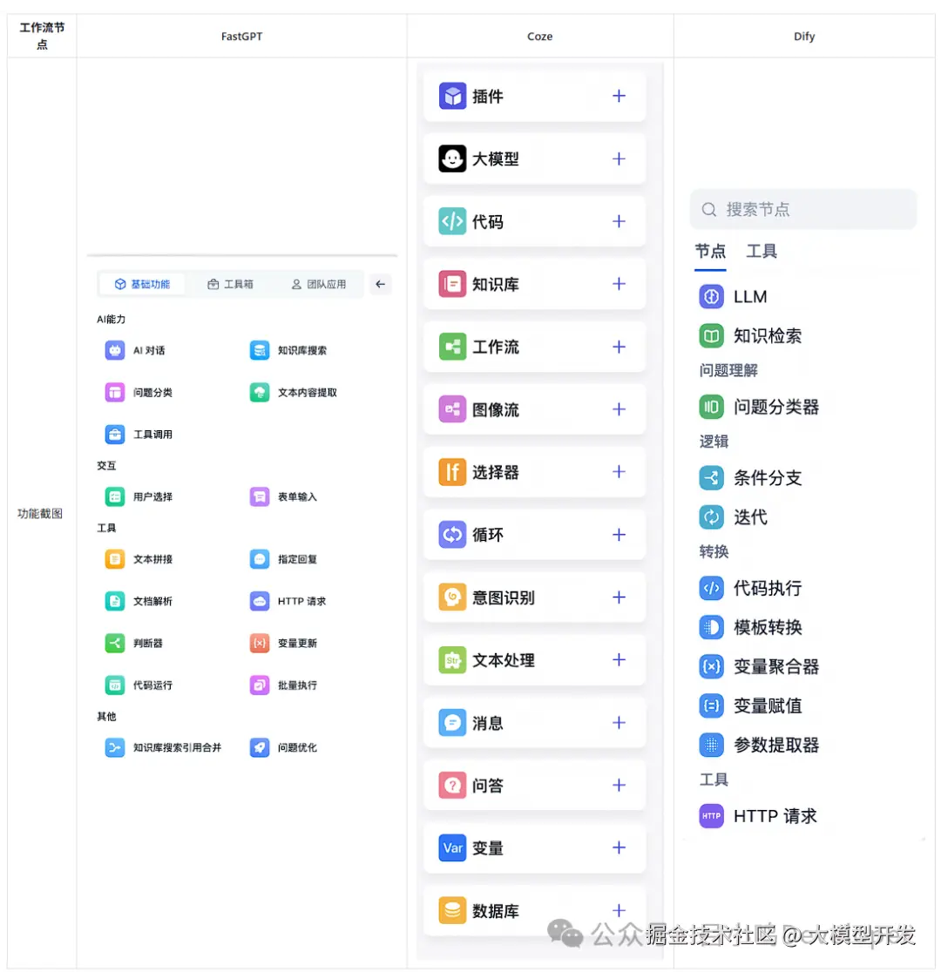Click the magnifier icon in 搜索节点
Image resolution: width=941 pixels, height=972 pixels.
tap(709, 210)
